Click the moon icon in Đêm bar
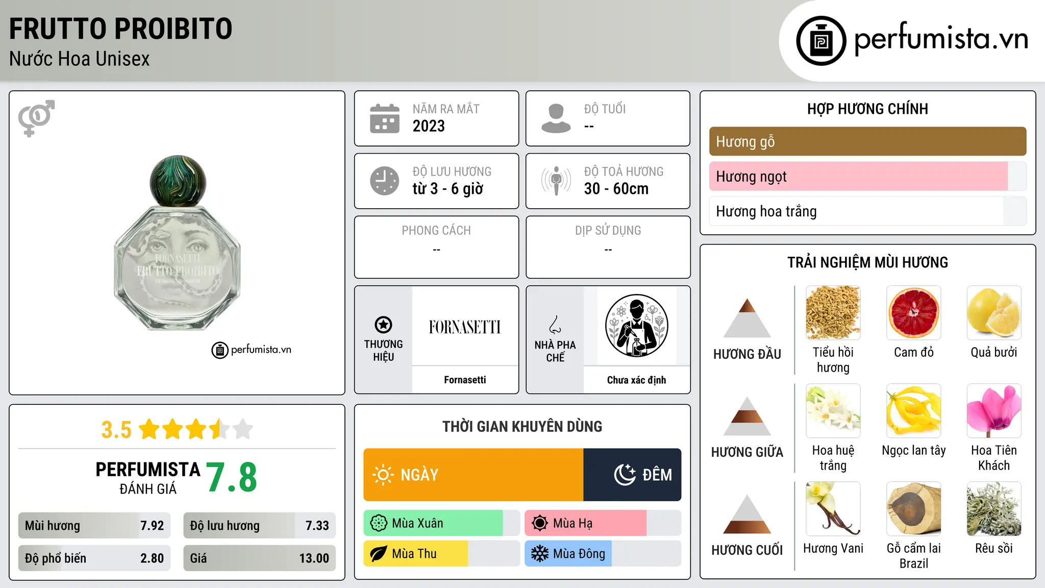This screenshot has width=1045, height=588. [x=625, y=475]
